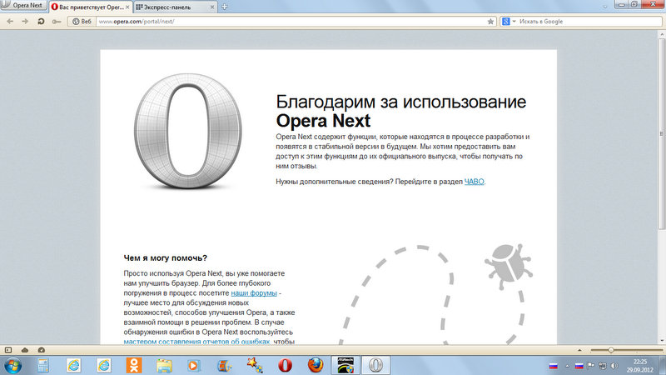
Task: Open the search engine dropdown arrow
Action: coord(514,22)
